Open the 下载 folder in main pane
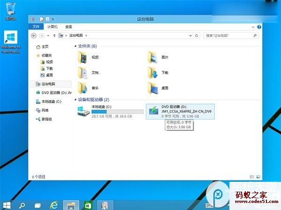The width and height of the screenshot is (281, 210). tap(158, 73)
